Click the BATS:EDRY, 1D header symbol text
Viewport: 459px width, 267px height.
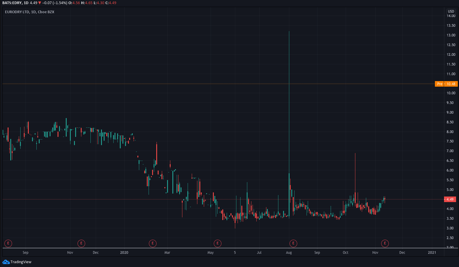point(15,3)
